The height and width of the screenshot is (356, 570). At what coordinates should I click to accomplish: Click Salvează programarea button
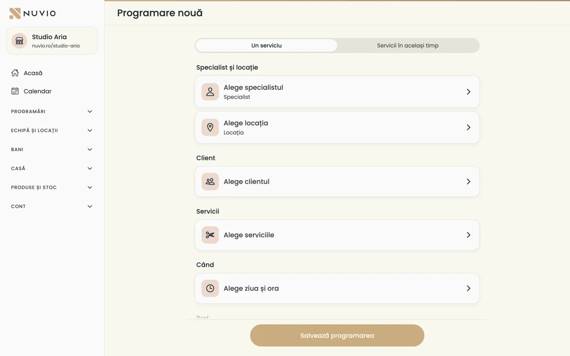pyautogui.click(x=337, y=335)
